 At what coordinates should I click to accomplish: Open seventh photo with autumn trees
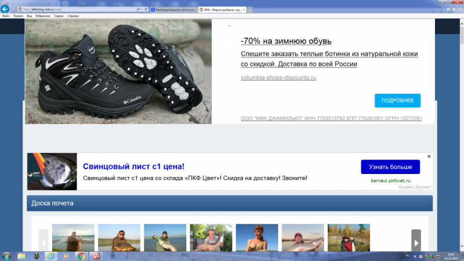349,238
